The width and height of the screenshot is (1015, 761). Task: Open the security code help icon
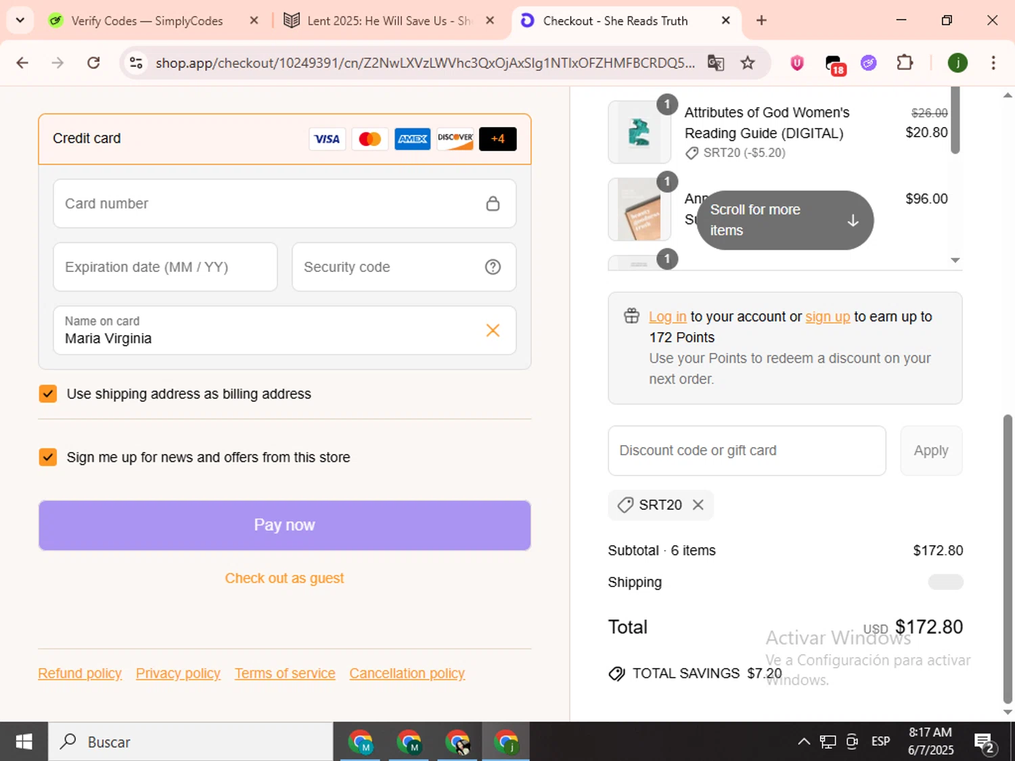point(493,267)
